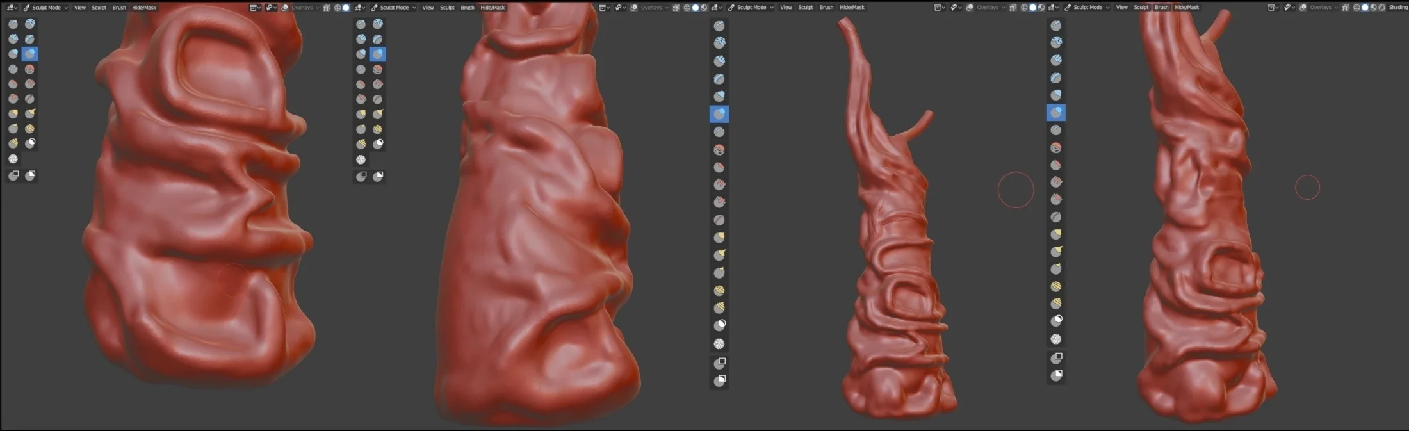Open the Shading dropdown in the rightmost viewport
The image size is (1409, 431).
point(1398,8)
